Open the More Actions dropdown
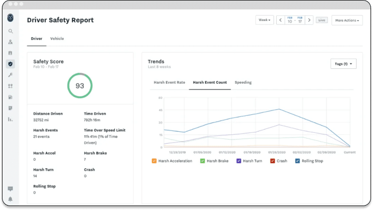 tap(347, 20)
